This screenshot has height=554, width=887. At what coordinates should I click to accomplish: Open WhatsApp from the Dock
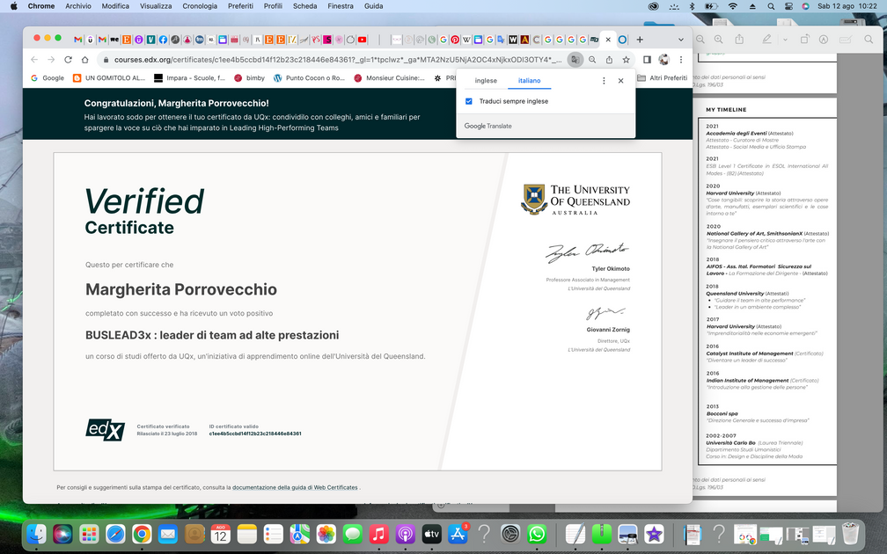536,534
